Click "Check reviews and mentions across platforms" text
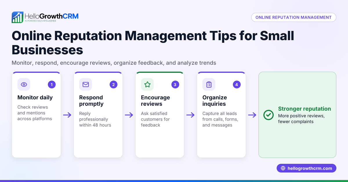The width and height of the screenshot is (348, 182). (x=35, y=113)
